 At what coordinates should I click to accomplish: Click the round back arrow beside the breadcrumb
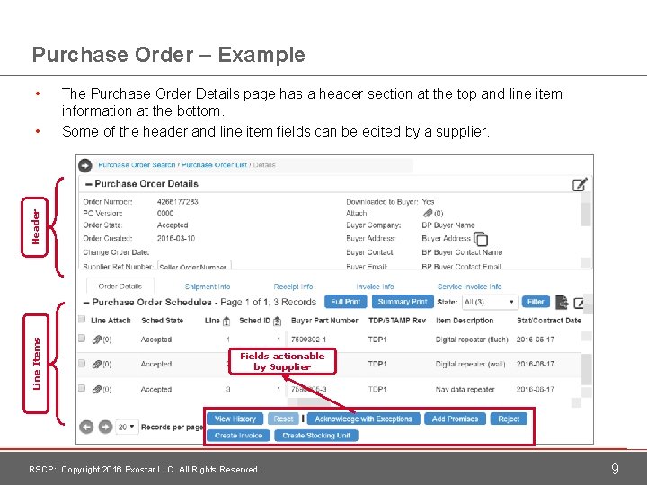(85, 165)
